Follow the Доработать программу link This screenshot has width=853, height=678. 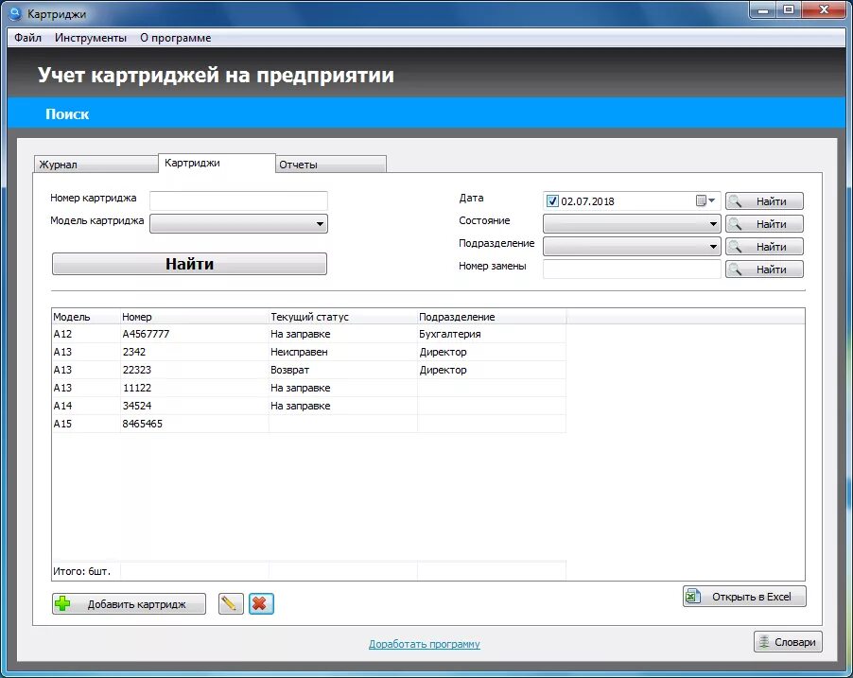[x=423, y=642]
